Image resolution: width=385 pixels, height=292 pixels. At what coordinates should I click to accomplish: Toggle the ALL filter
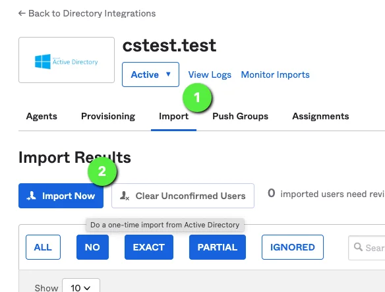point(43,247)
